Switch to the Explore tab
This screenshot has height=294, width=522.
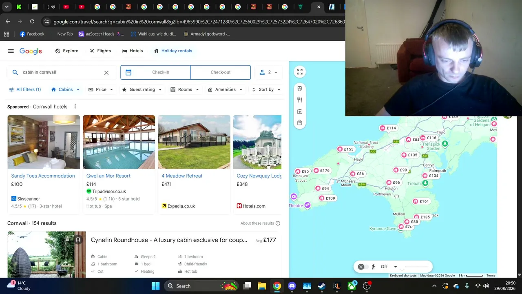[x=67, y=51]
